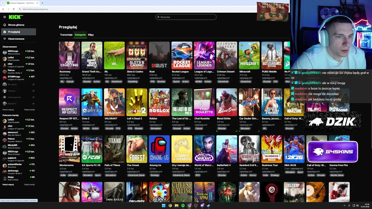Open Przeglądaj in the sidebar

click(18, 32)
